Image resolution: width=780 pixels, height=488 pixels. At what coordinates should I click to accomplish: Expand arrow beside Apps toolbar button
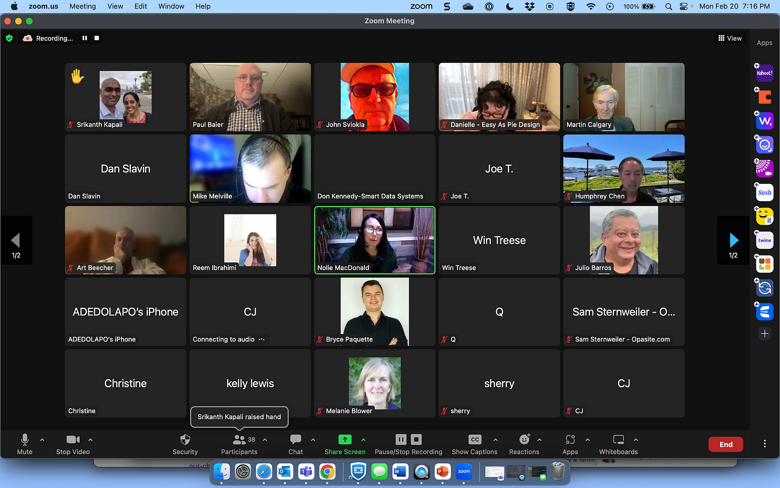(588, 440)
